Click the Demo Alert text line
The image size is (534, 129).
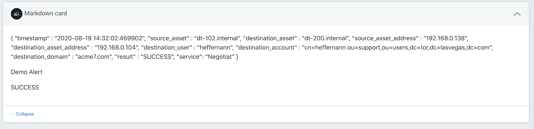pos(27,72)
